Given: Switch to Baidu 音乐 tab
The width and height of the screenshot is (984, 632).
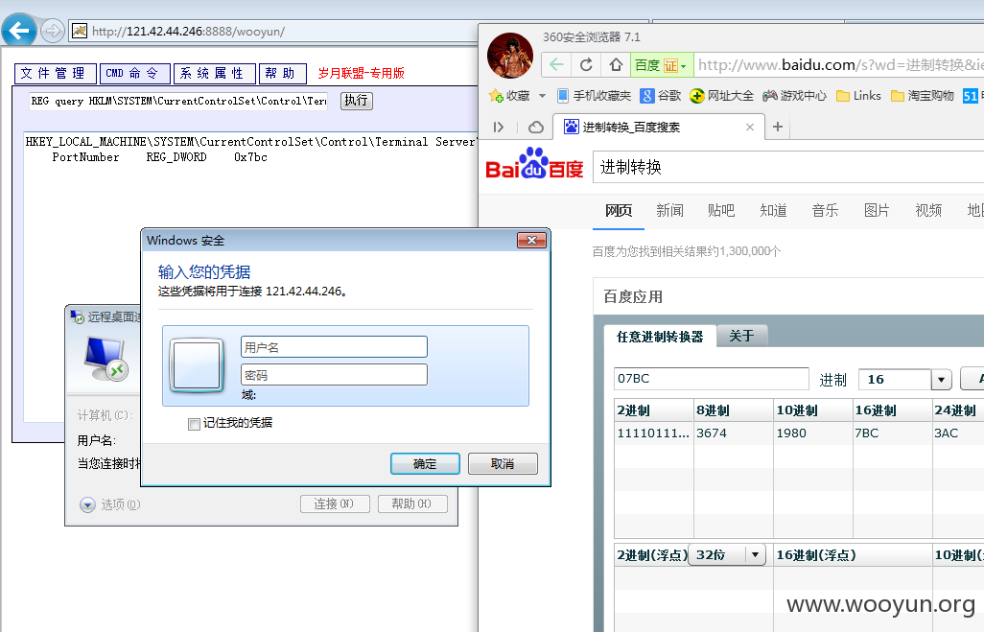Looking at the screenshot, I should tap(825, 210).
